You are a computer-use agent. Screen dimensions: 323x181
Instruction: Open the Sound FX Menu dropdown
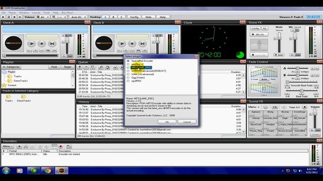[254, 107]
